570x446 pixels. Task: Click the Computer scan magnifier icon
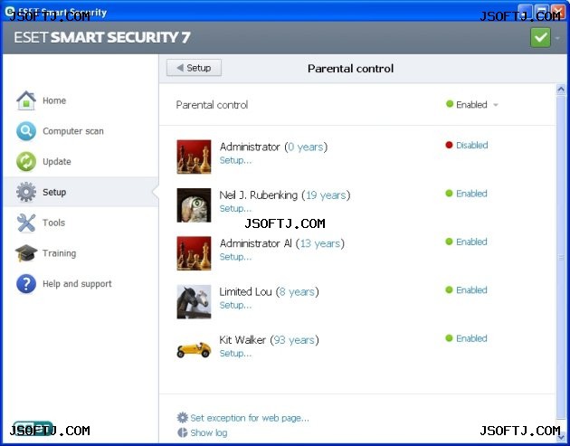tap(26, 131)
